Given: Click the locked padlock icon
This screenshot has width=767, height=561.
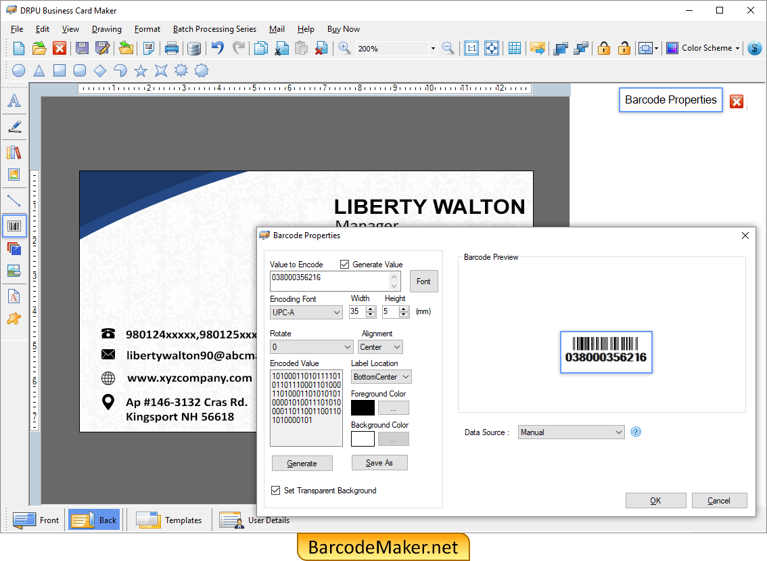Looking at the screenshot, I should point(604,48).
